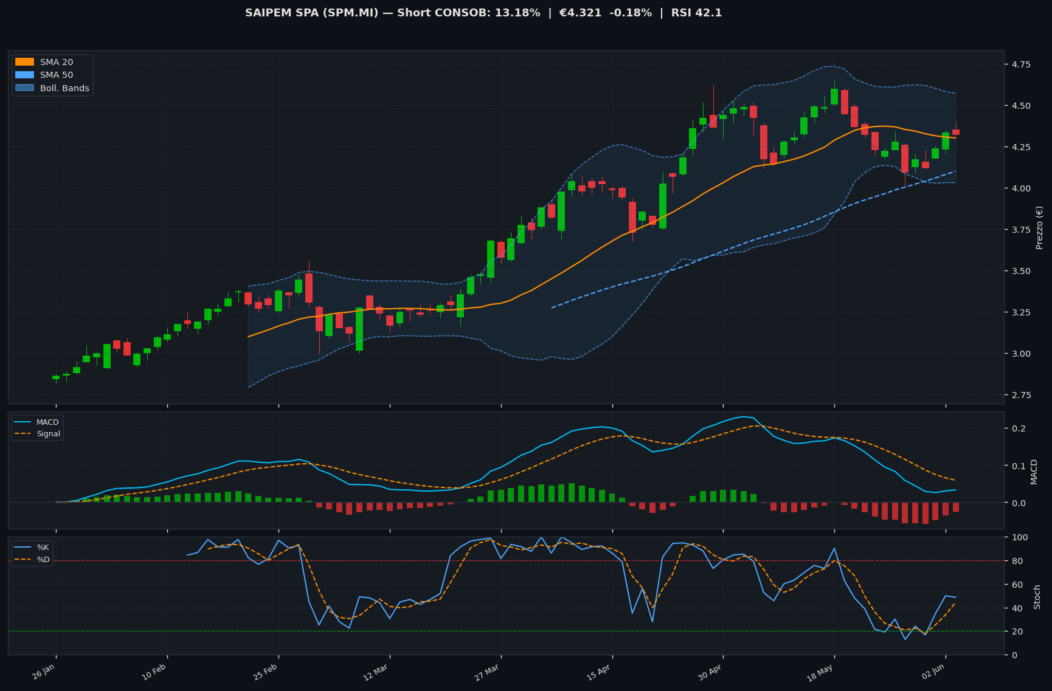Click the last red candlestick near 02 Jun
Image resolution: width=1052 pixels, height=691 pixels.
pyautogui.click(x=956, y=132)
